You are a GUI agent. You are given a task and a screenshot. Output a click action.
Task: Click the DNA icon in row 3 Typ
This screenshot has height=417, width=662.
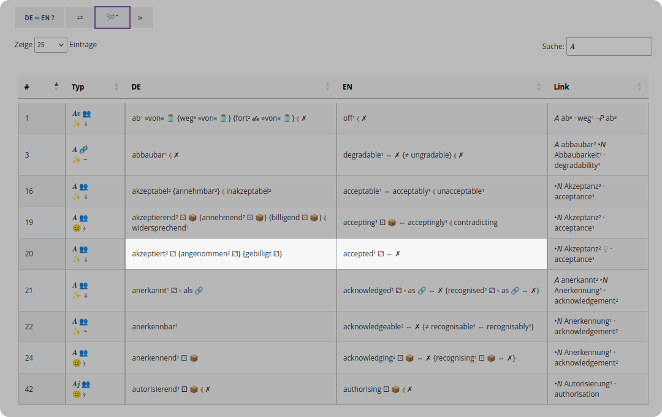click(x=83, y=149)
